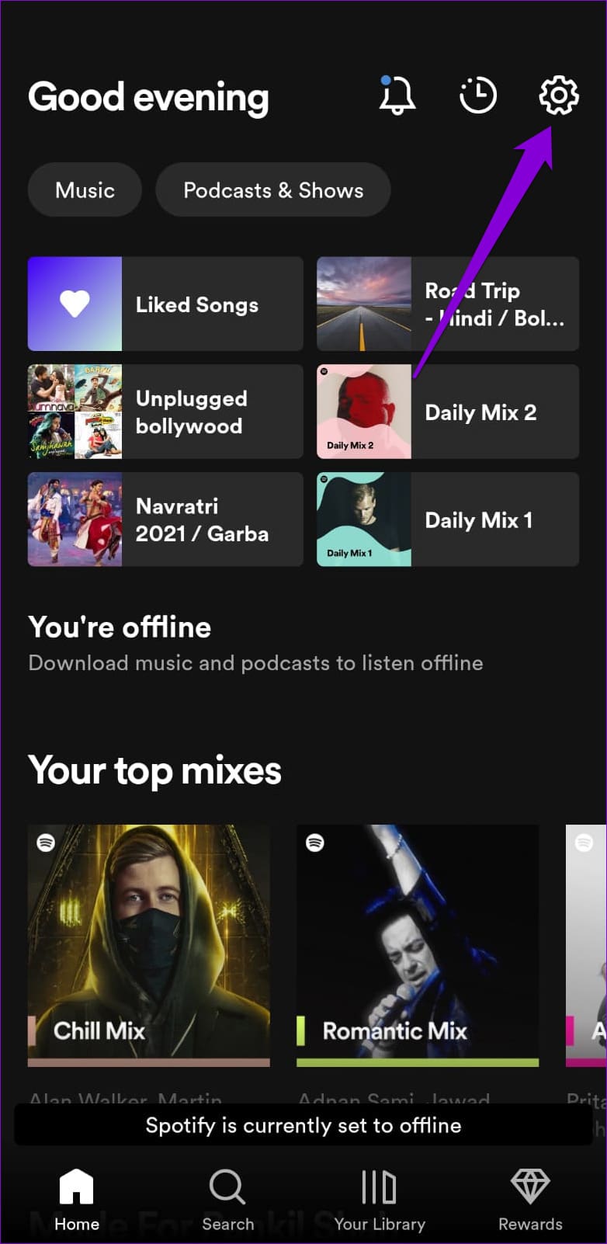Screen dimensions: 607x1244
Task: Tap the Rewards diamond icon
Action: pyautogui.click(x=530, y=1187)
